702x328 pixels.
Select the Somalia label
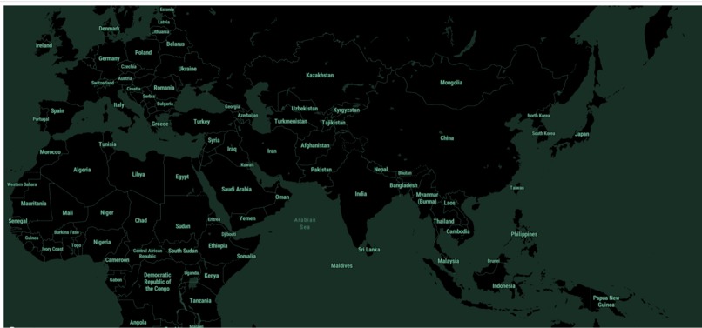[x=246, y=257]
